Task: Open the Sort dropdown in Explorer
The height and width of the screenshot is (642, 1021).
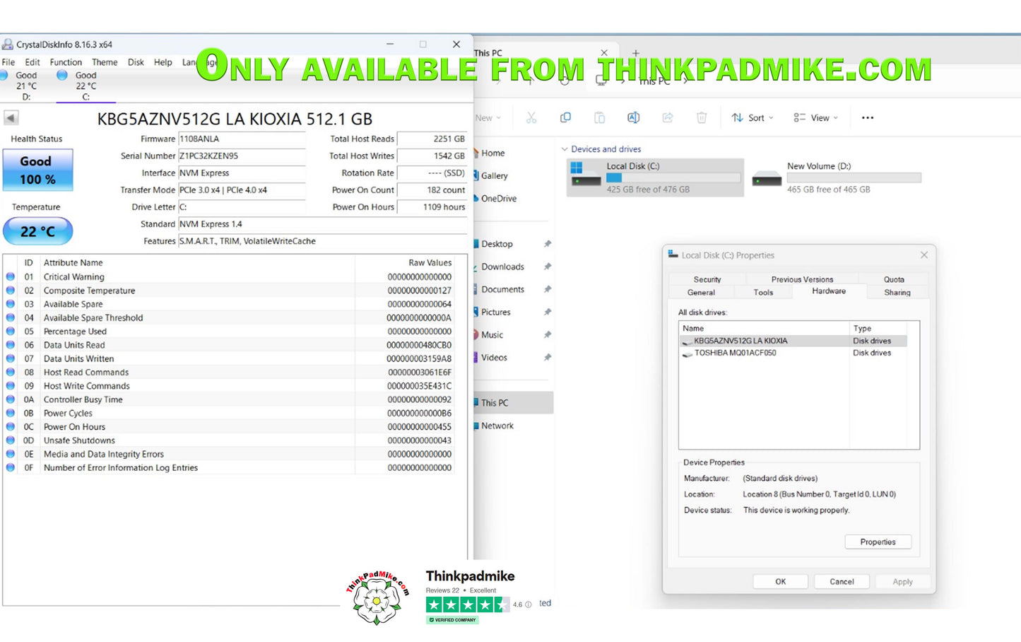Action: pos(753,117)
